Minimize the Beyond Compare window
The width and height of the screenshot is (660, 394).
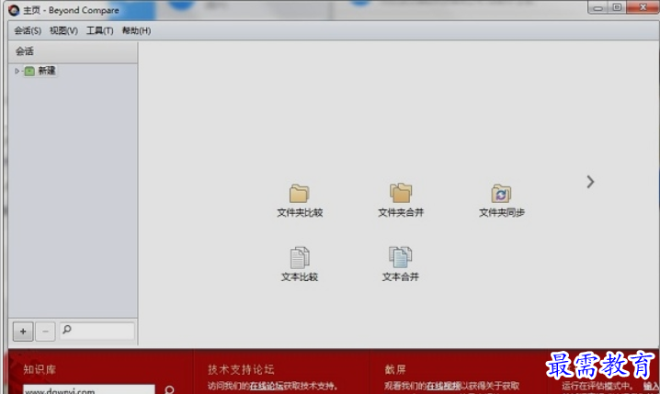tap(597, 7)
